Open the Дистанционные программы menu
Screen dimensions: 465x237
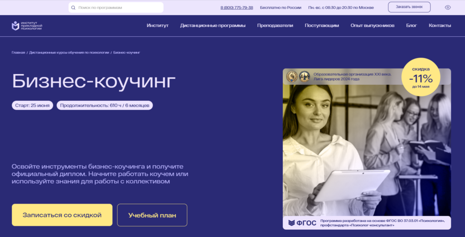pyautogui.click(x=212, y=26)
